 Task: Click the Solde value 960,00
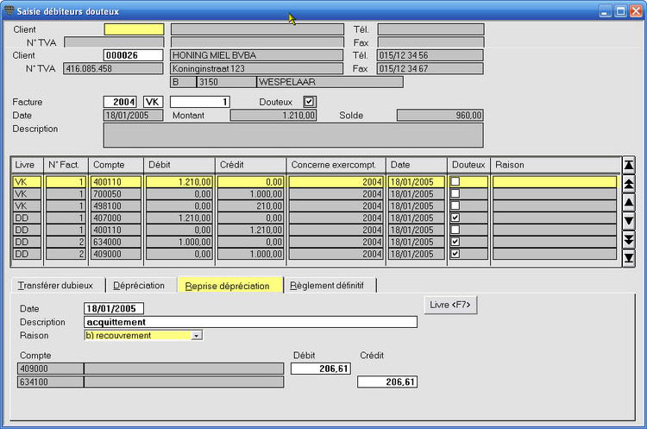(x=440, y=115)
